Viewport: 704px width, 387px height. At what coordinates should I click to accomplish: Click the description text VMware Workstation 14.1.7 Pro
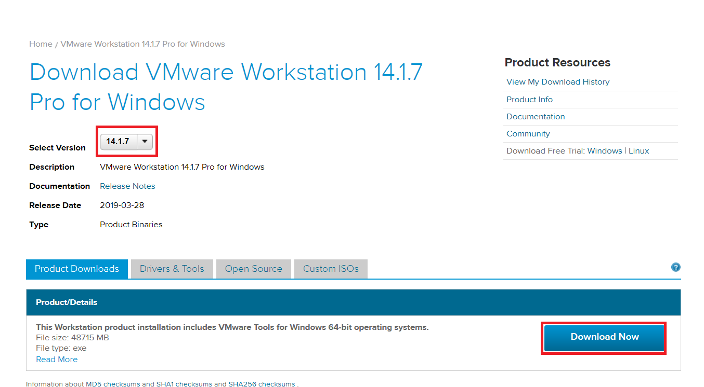point(182,167)
